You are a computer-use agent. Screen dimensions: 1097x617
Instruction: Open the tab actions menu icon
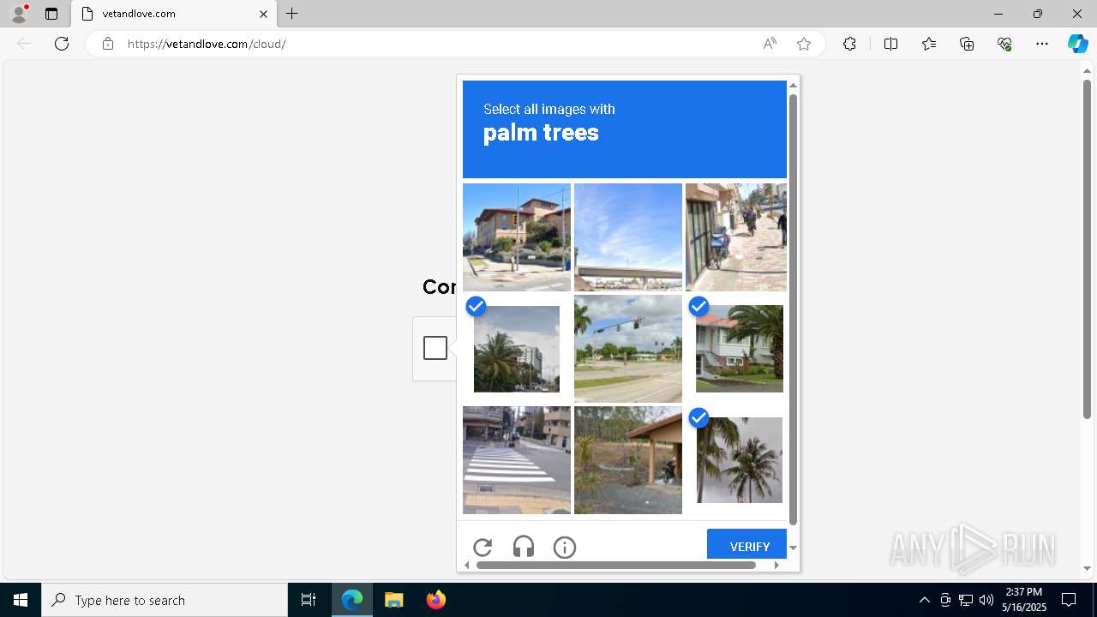(x=51, y=14)
